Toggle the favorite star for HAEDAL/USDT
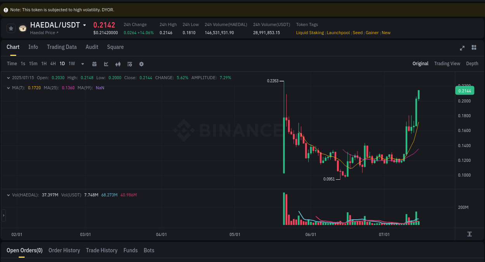 (10, 28)
